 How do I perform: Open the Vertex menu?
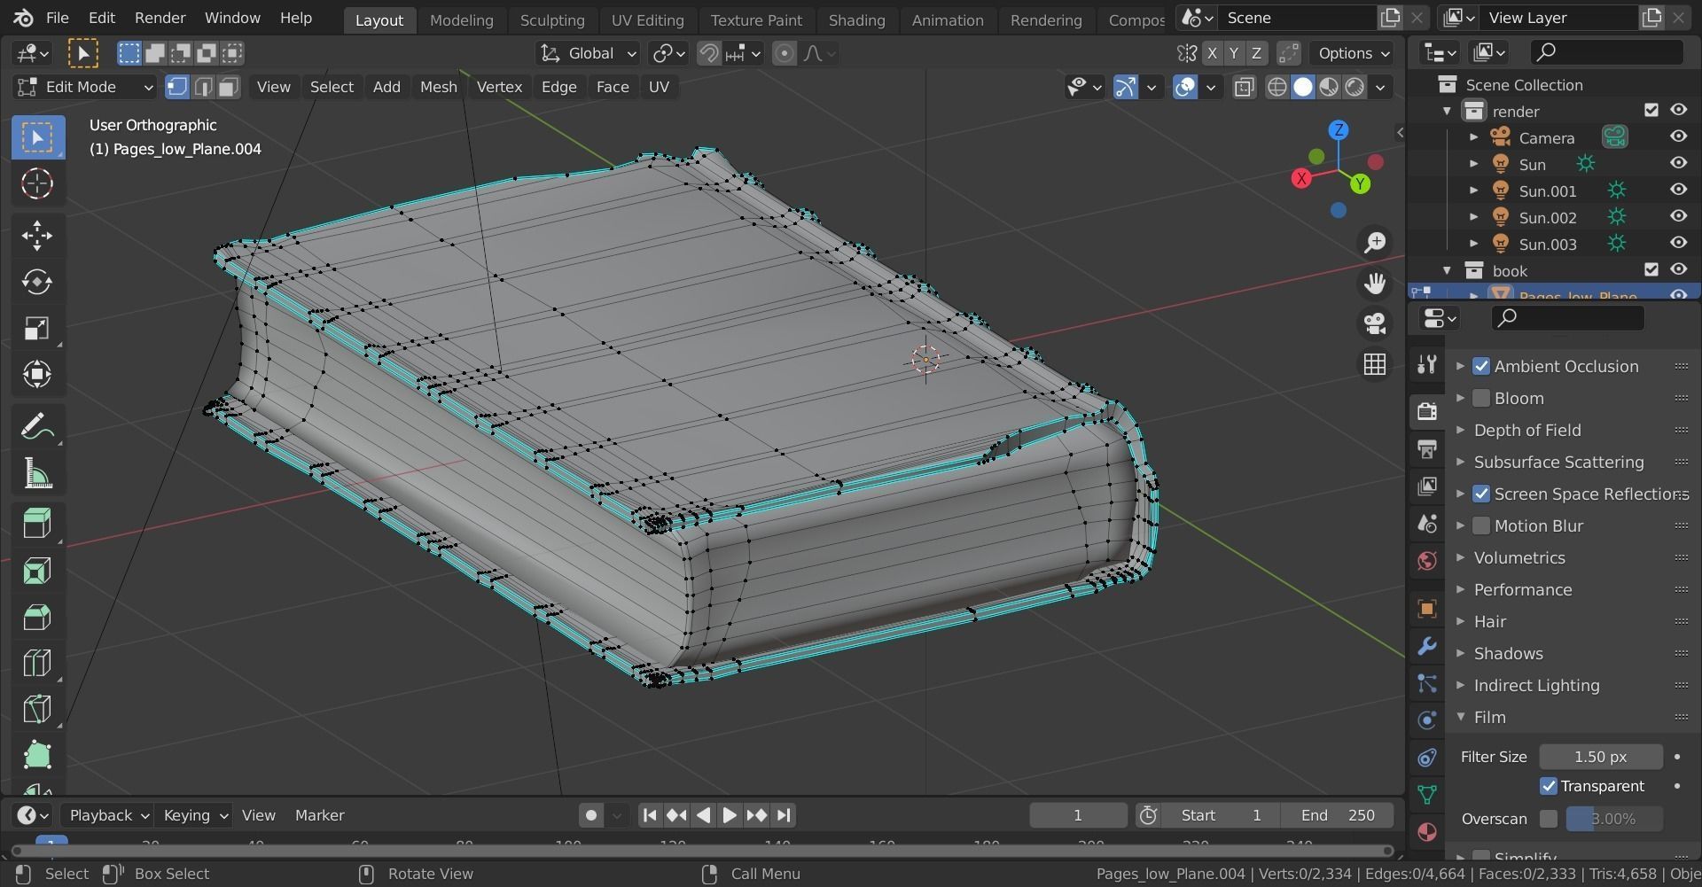499,87
